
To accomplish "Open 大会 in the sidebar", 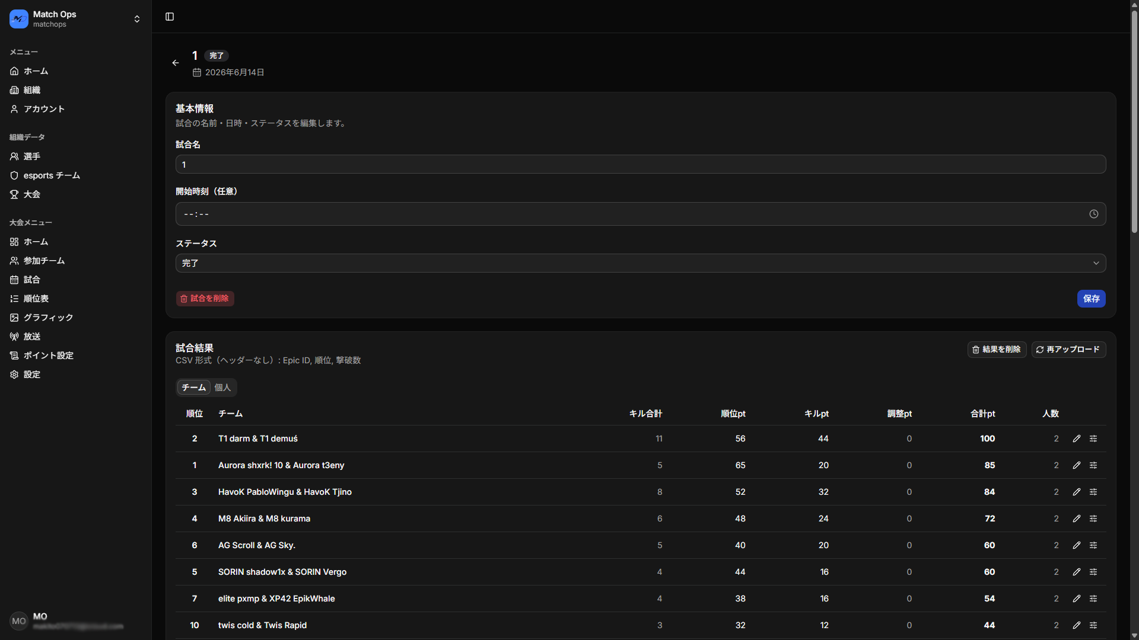I will tap(76, 194).
